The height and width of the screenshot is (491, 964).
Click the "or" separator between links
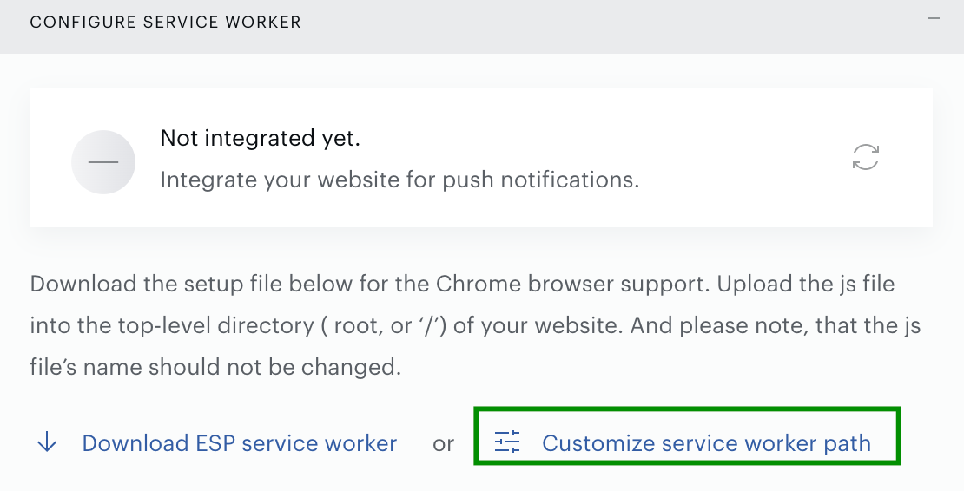443,444
